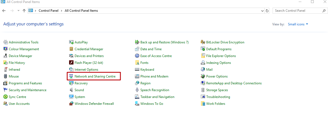Open the Troubleshooting link
The image size is (328, 128).
[x=218, y=97]
